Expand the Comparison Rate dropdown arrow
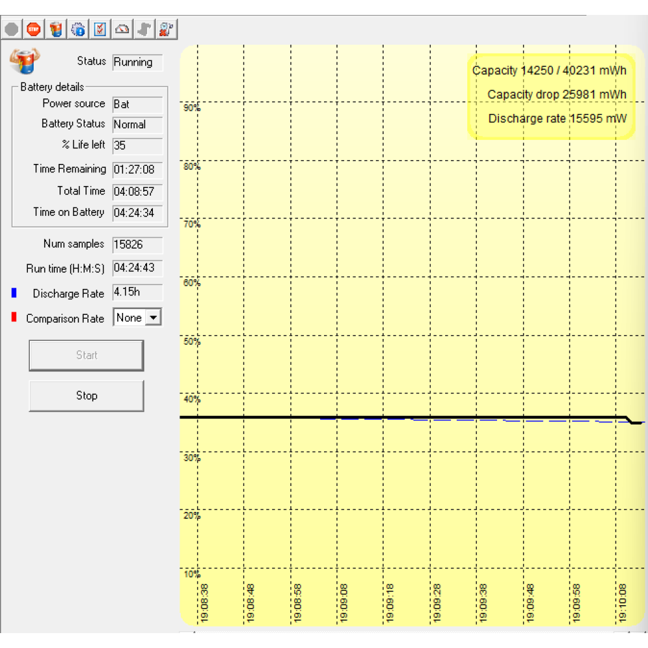648x648 pixels. [x=153, y=318]
